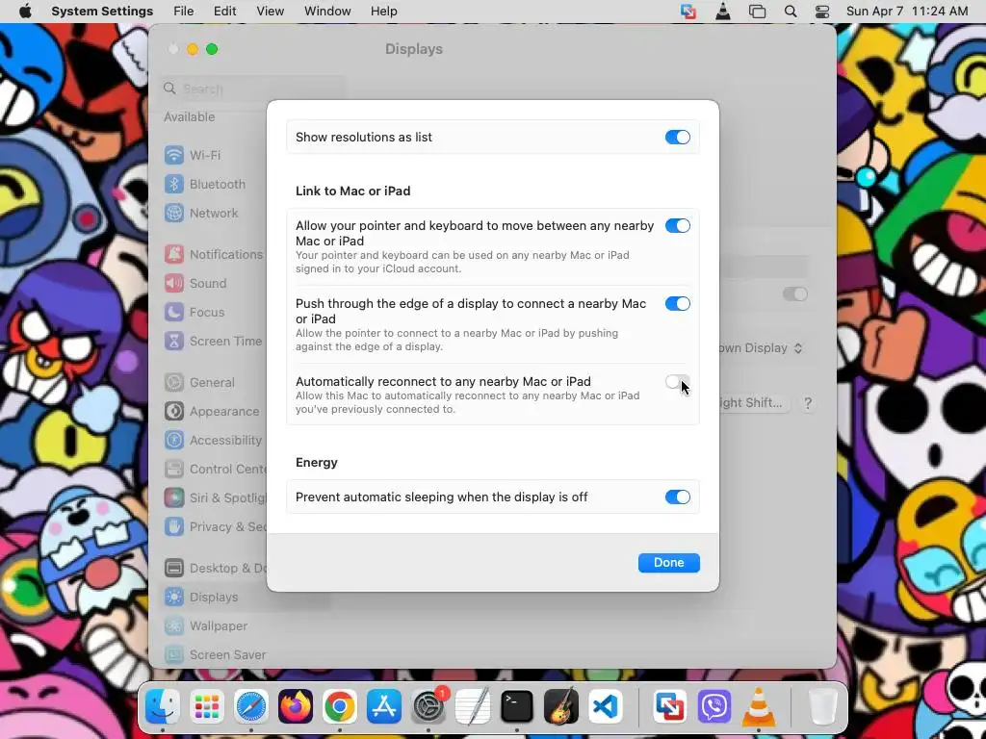Select the Sound speaker icon
This screenshot has height=739, width=986.
coord(174,284)
